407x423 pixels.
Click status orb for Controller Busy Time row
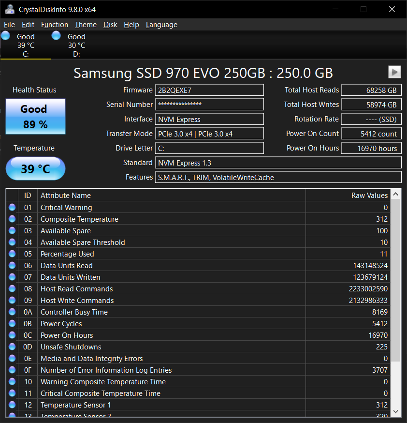[x=12, y=312]
